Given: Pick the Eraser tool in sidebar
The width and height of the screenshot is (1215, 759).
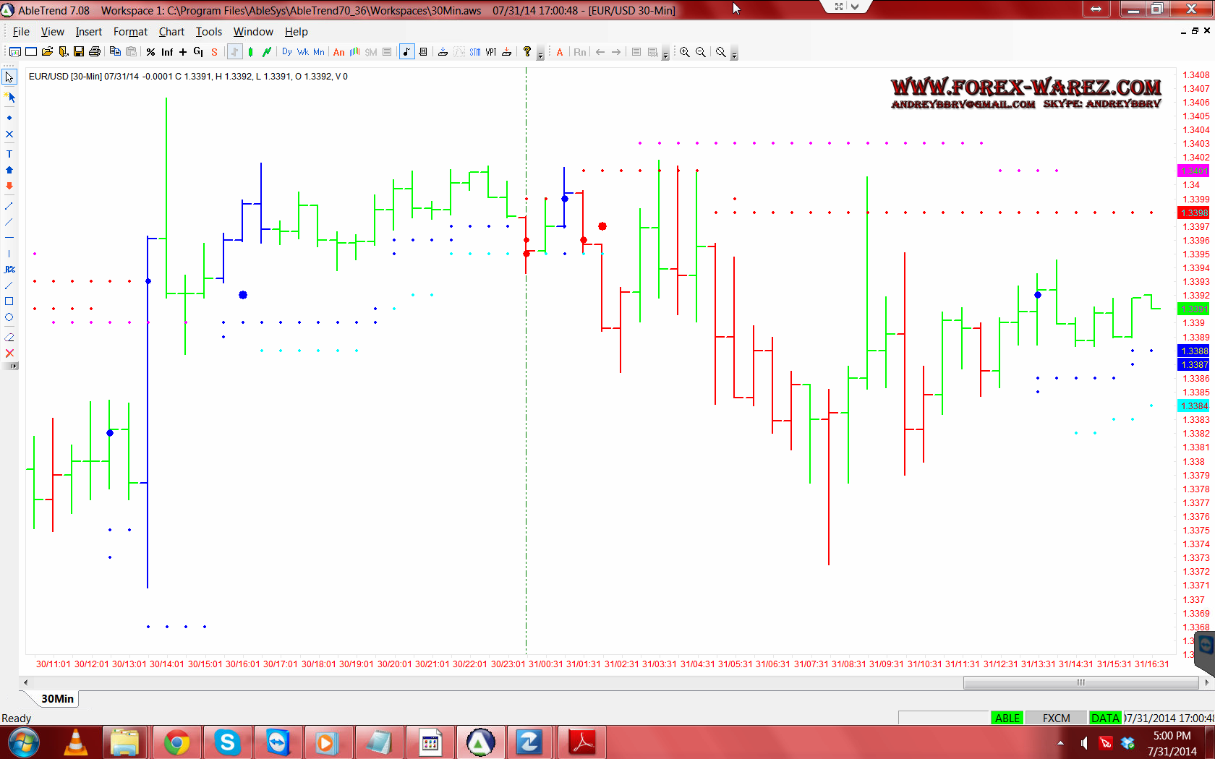Looking at the screenshot, I should click(9, 337).
